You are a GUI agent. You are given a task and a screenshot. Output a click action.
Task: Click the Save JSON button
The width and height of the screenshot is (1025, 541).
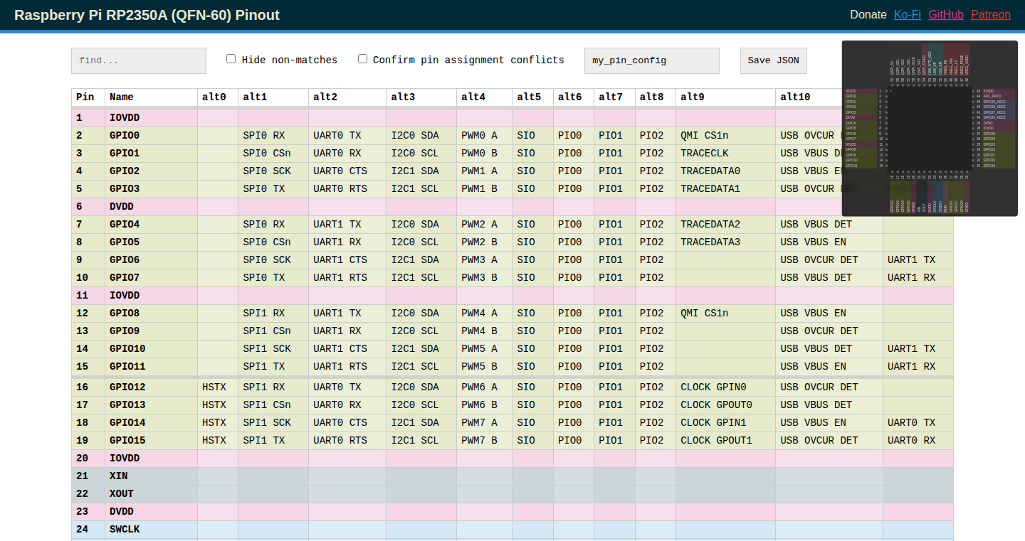[774, 60]
